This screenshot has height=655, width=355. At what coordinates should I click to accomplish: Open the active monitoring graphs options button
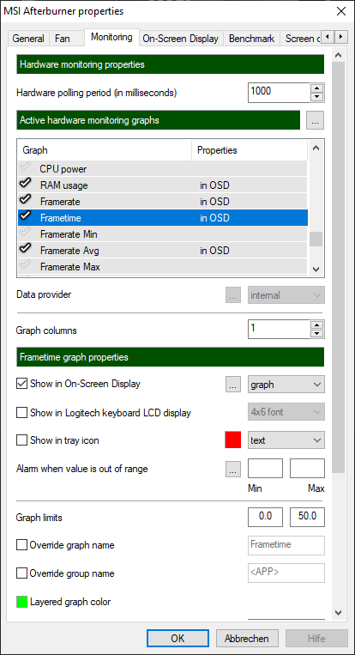point(315,120)
